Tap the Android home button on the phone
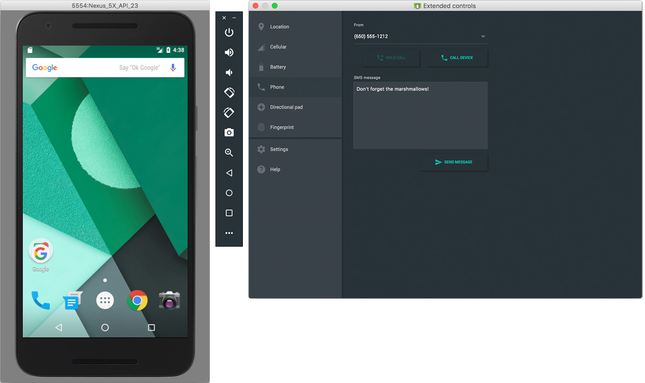The image size is (645, 383). [105, 328]
